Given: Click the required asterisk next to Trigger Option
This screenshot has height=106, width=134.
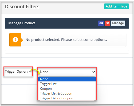Looking at the screenshot, I should 30,71.
